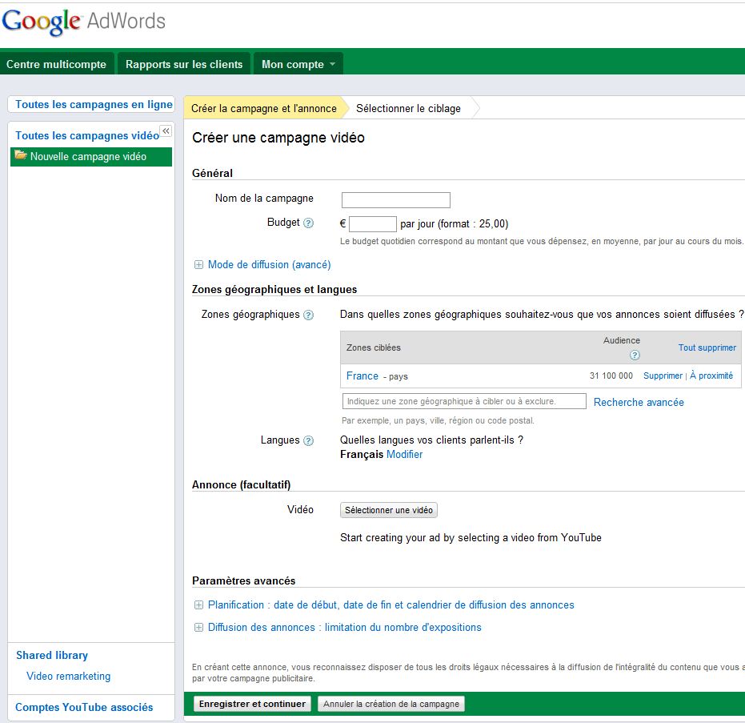This screenshot has height=723, width=745.
Task: Expand the plus icon for Planification
Action: (x=198, y=605)
